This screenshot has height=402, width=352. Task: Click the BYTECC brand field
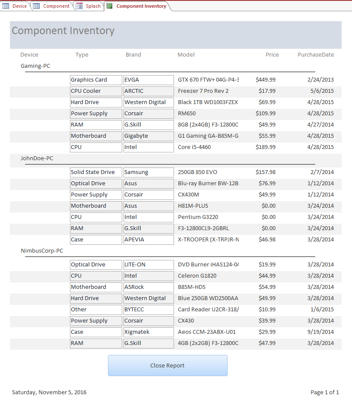149,310
